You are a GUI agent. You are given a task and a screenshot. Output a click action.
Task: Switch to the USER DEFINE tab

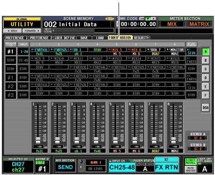(x=65, y=38)
